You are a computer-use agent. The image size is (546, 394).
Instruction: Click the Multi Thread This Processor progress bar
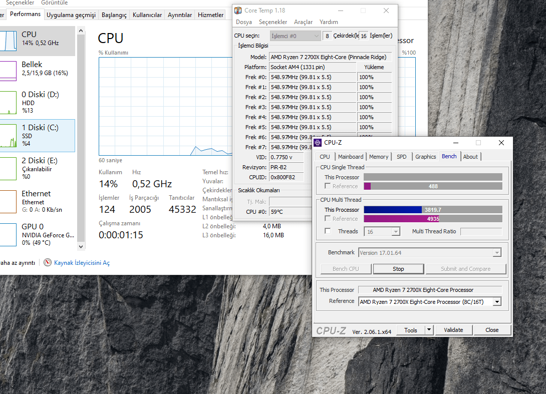(433, 210)
